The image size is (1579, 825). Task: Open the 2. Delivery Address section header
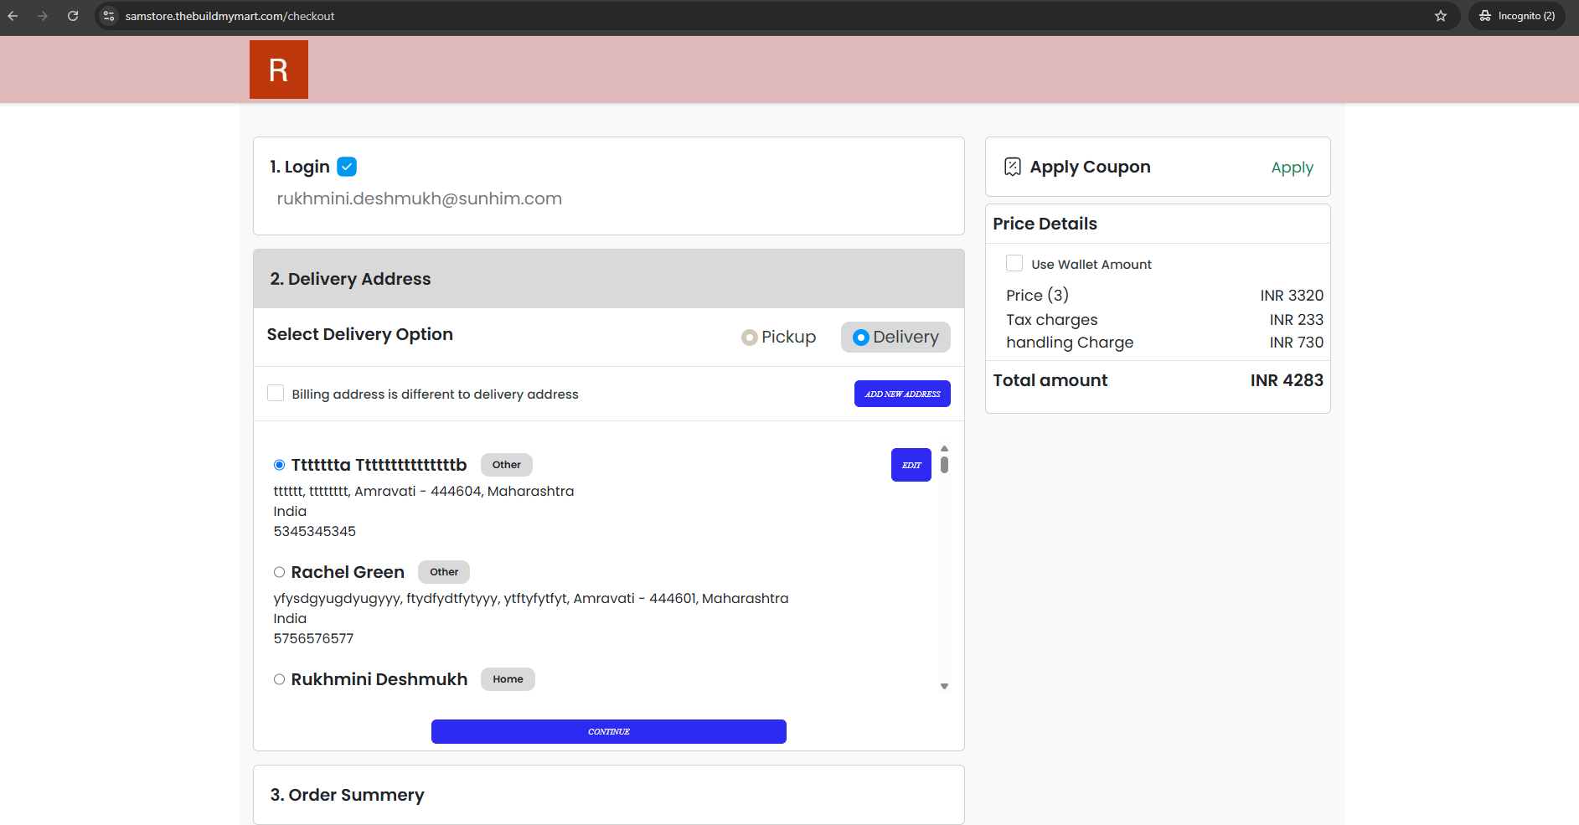(x=609, y=279)
